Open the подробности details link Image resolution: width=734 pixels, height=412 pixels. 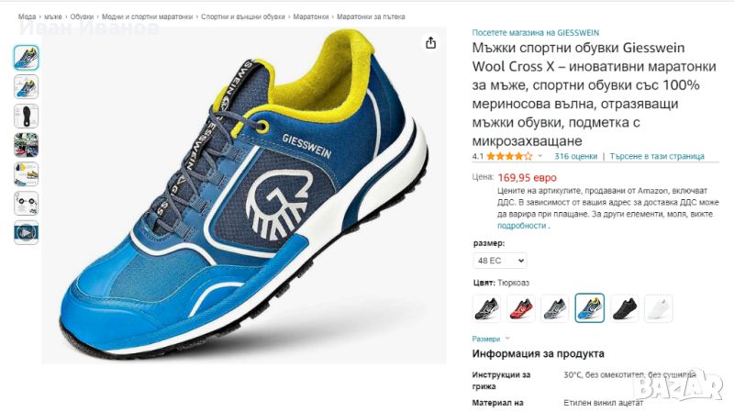coord(521,226)
